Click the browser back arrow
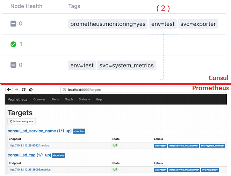Screen dimensions: 231x176 [x=9, y=90]
